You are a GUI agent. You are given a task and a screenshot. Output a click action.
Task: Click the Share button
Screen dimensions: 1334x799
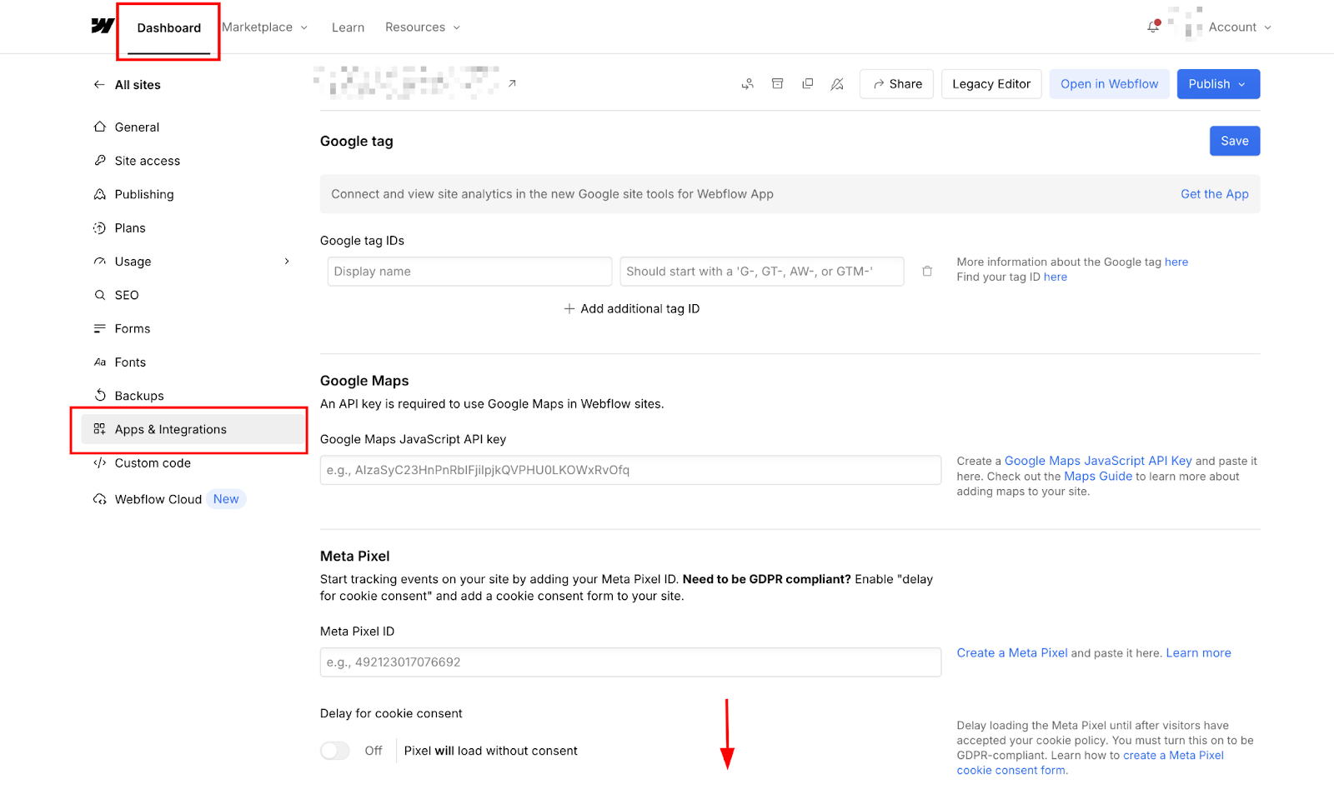click(896, 84)
